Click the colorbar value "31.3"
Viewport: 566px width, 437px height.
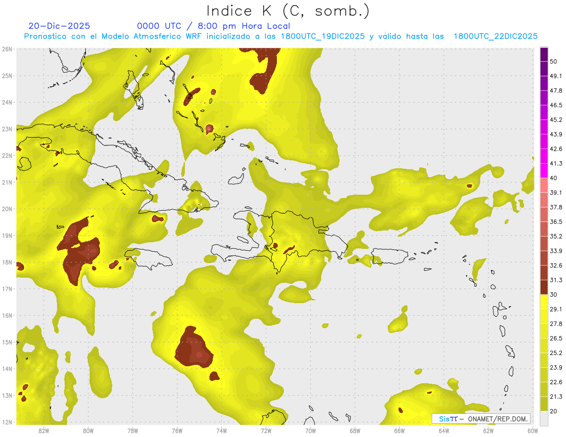556,280
